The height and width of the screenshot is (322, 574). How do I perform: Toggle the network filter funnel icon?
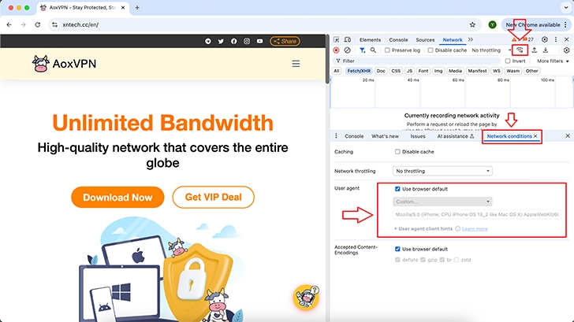(x=362, y=50)
